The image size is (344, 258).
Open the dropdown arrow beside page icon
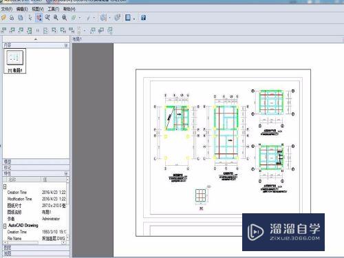pyautogui.click(x=134, y=19)
